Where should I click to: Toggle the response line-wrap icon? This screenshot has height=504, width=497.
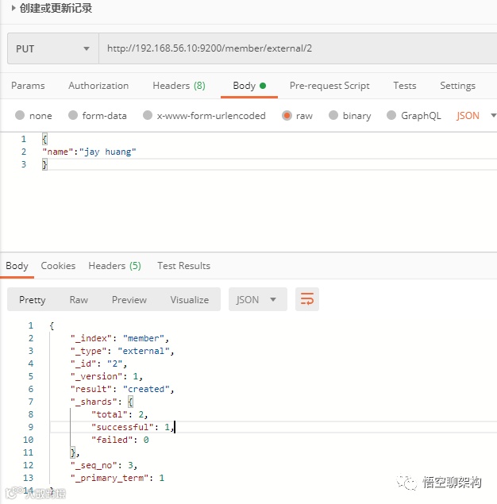point(307,299)
